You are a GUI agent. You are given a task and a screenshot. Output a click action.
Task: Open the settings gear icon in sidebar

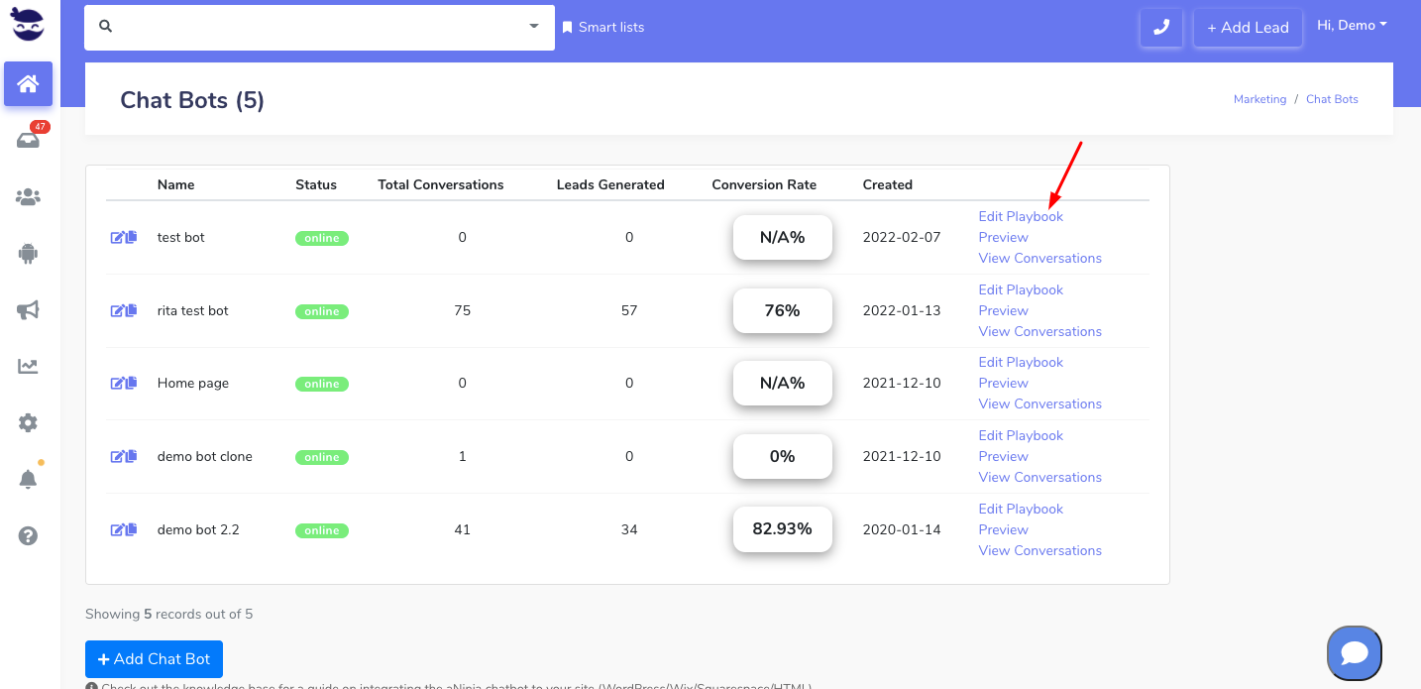(x=28, y=423)
